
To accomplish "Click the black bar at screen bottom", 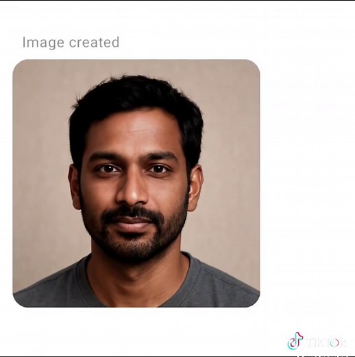I will (x=177, y=356).
